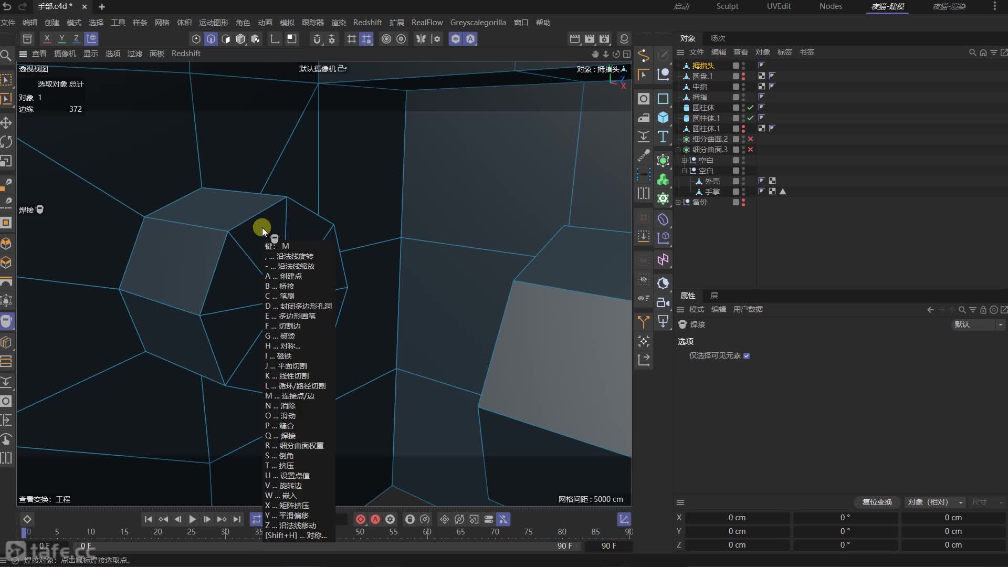This screenshot has width=1008, height=567.
Task: Toggle X axis lock icon
Action: point(47,39)
